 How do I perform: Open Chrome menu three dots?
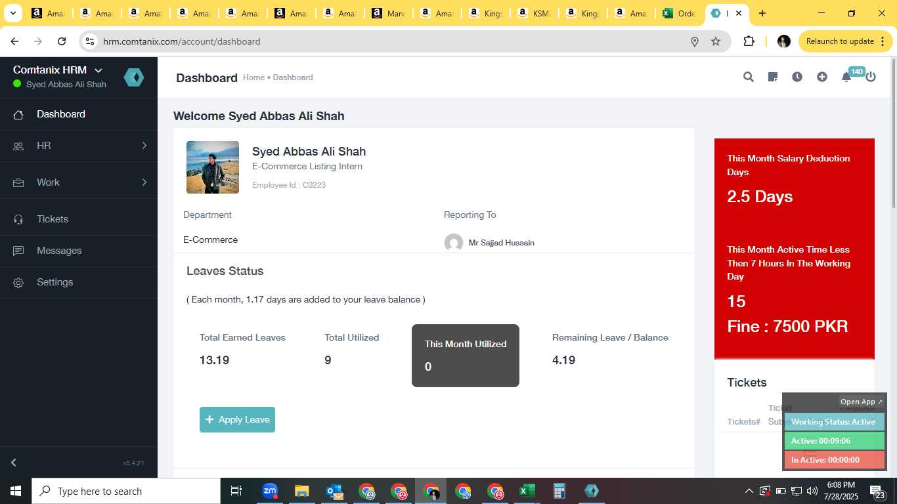882,41
